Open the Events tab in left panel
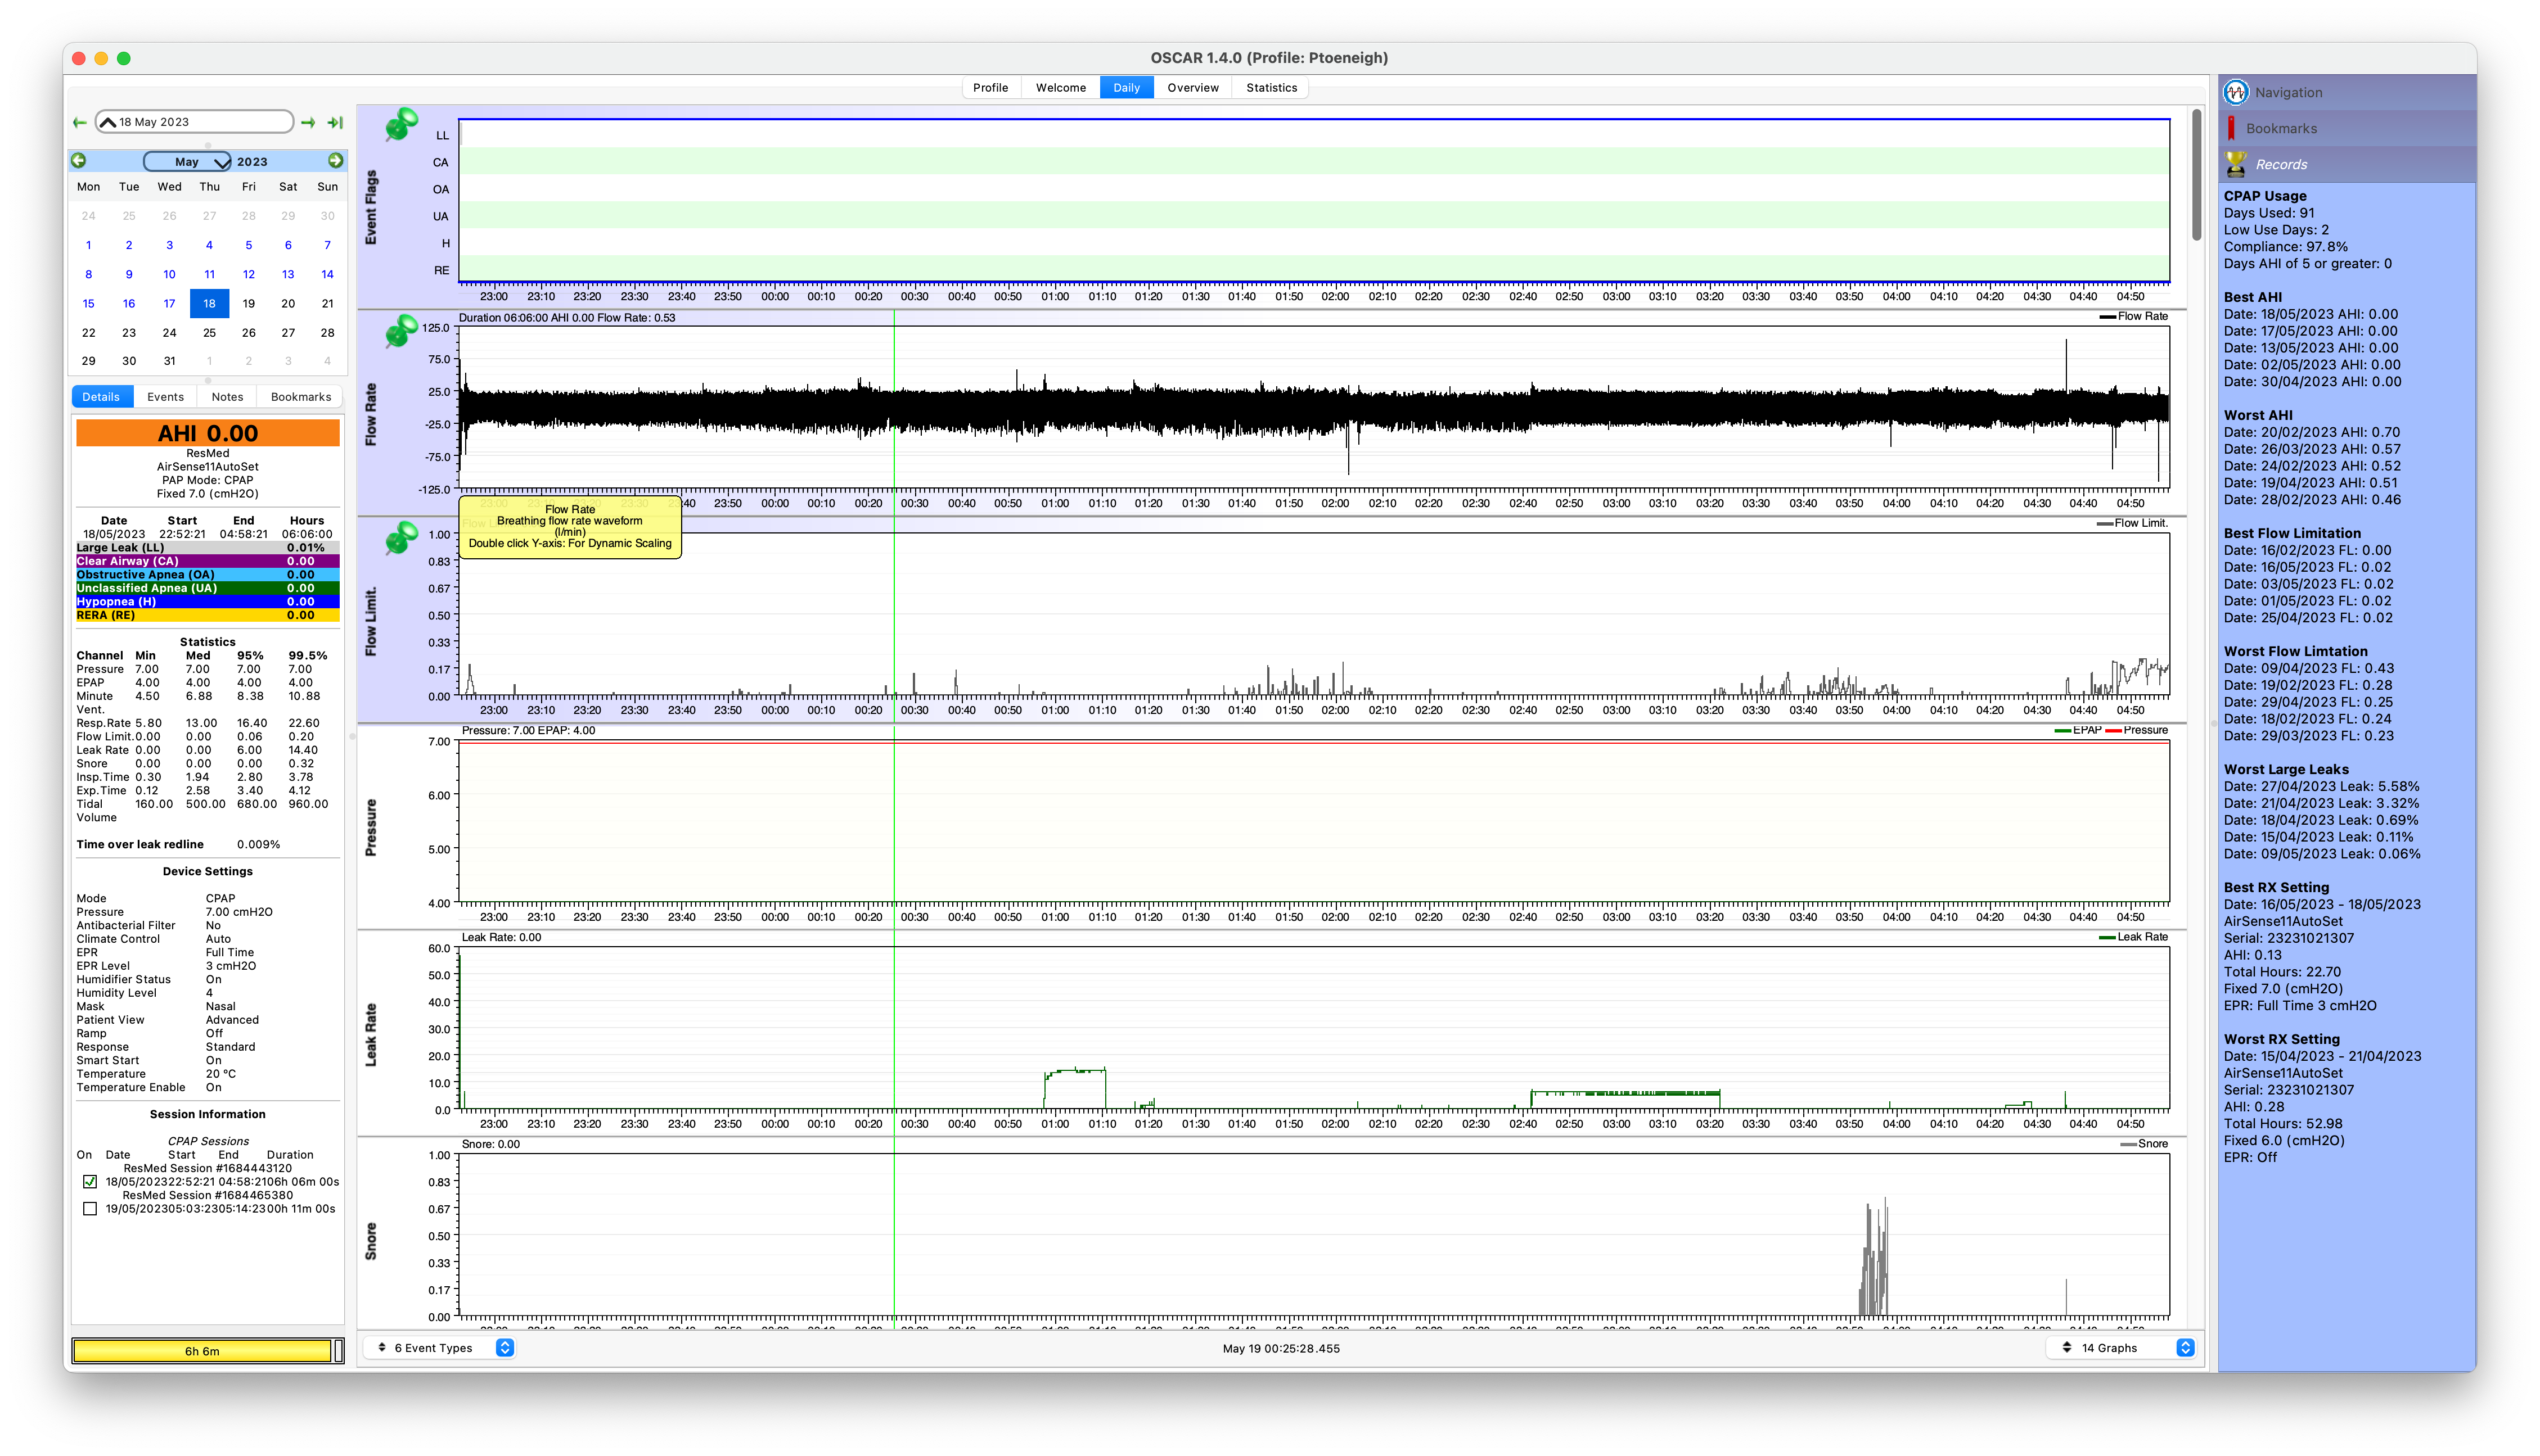The image size is (2540, 1456). (165, 397)
